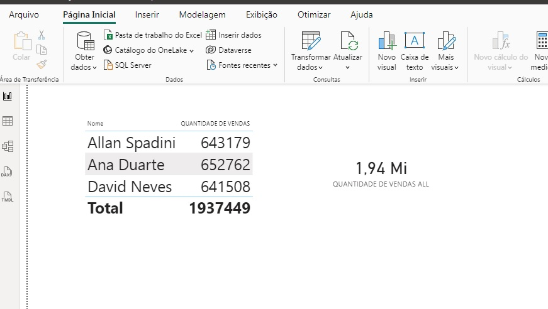Viewport: 548px width, 309px height.
Task: Click the Mais visuais icon
Action: tap(447, 40)
